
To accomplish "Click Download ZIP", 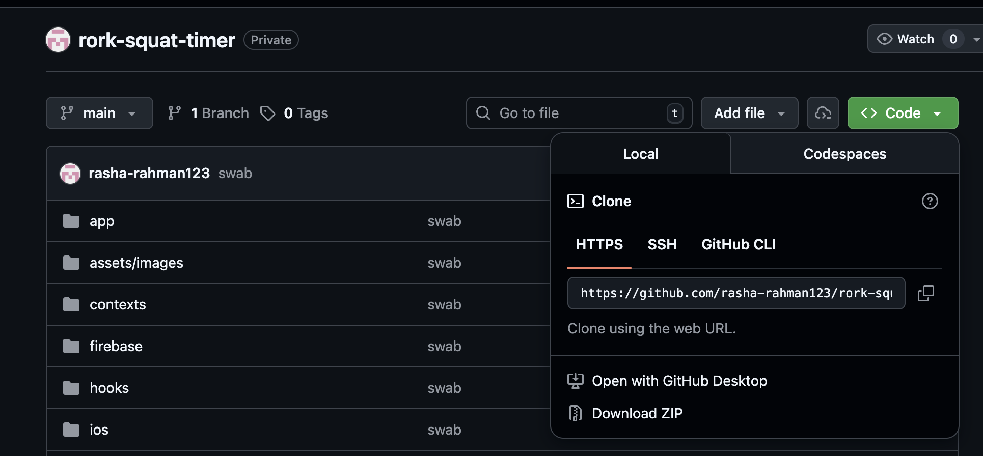I will [x=637, y=413].
